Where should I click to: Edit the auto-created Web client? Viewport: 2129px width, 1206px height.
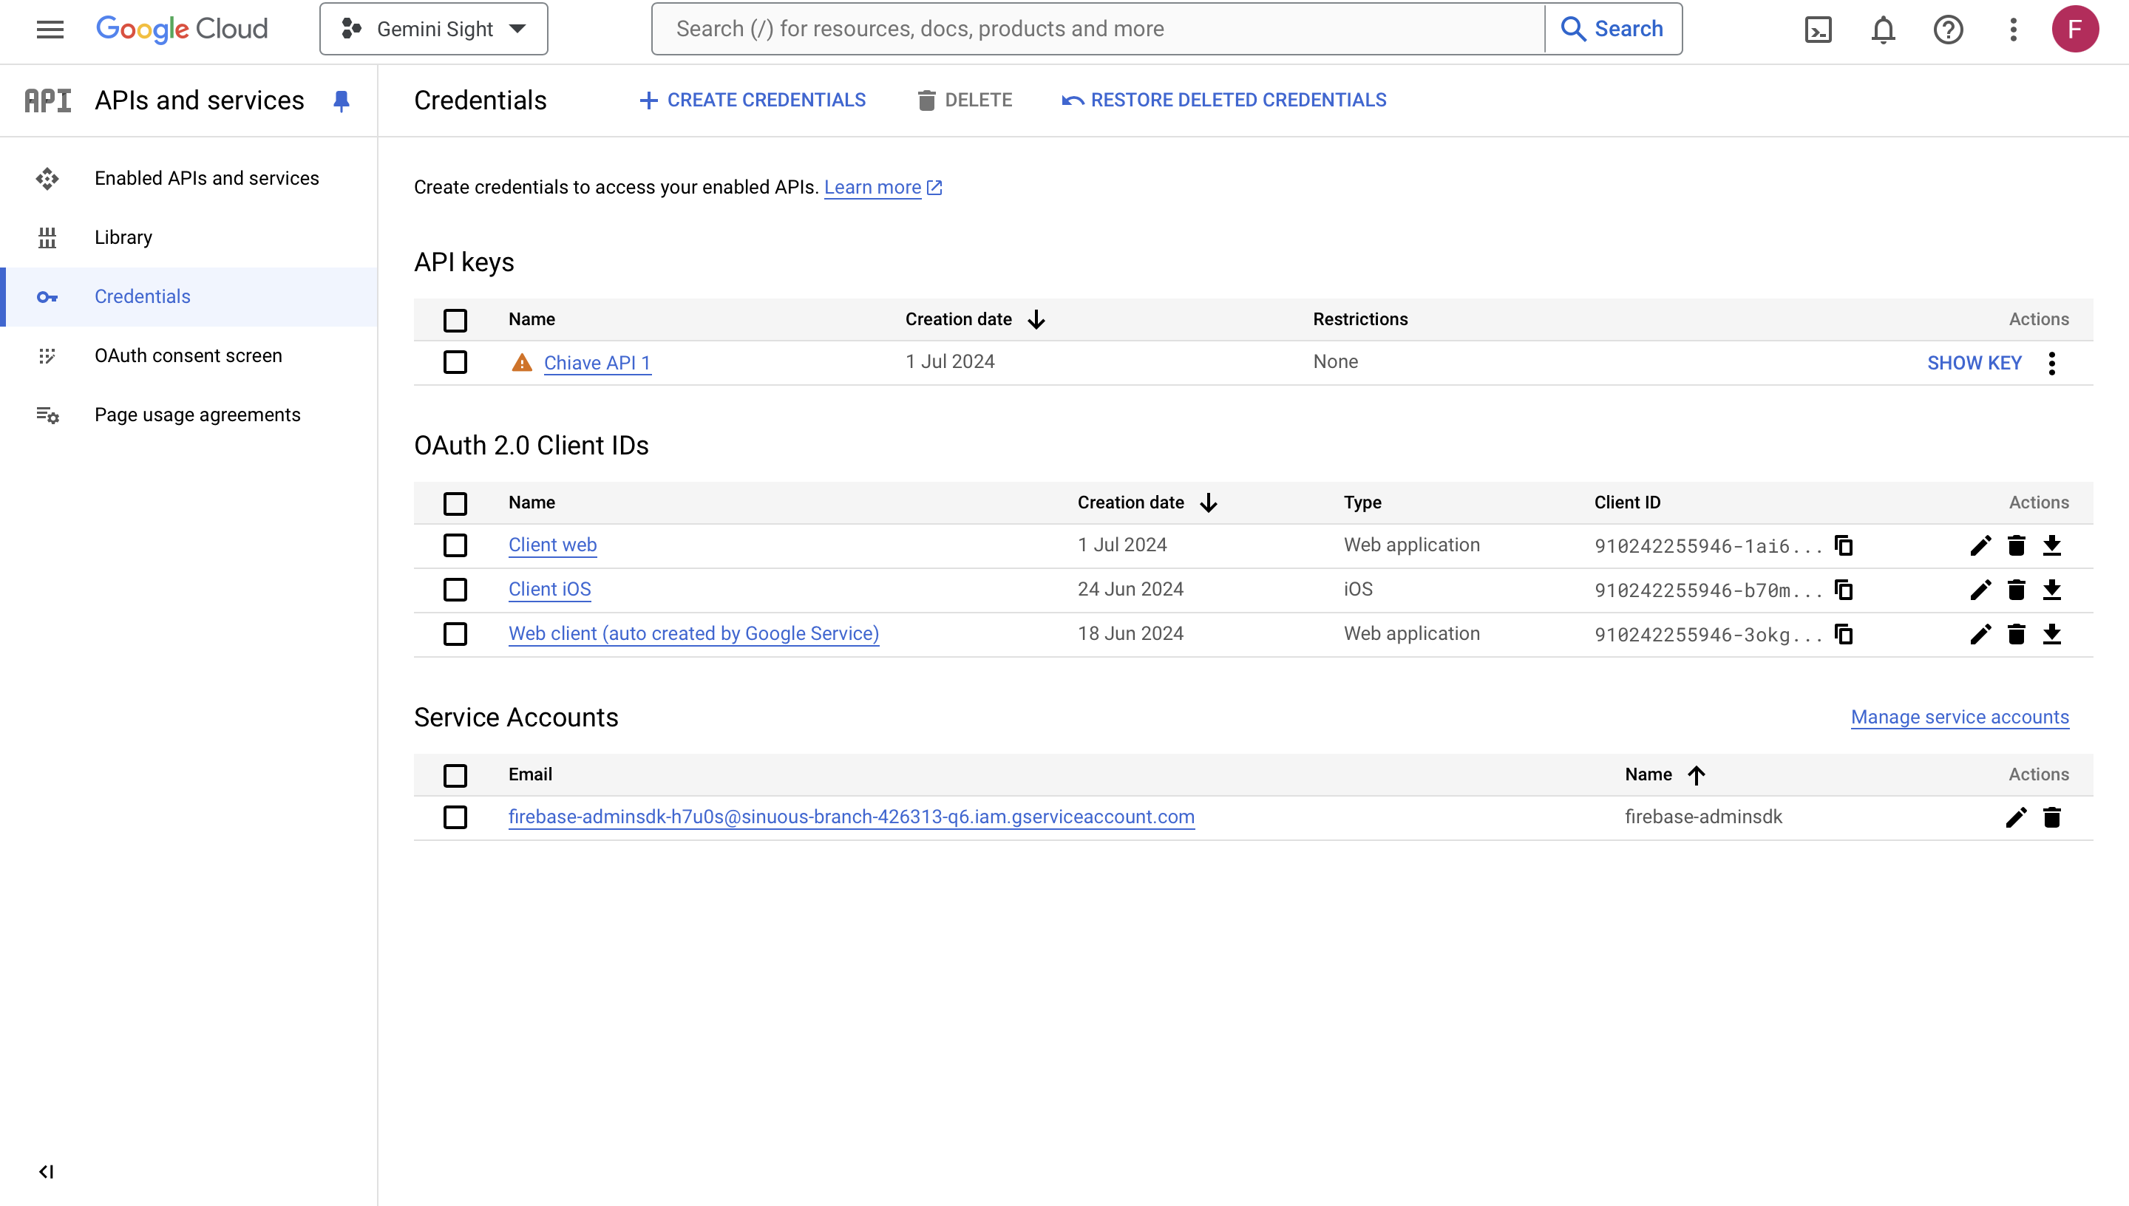(x=1980, y=633)
